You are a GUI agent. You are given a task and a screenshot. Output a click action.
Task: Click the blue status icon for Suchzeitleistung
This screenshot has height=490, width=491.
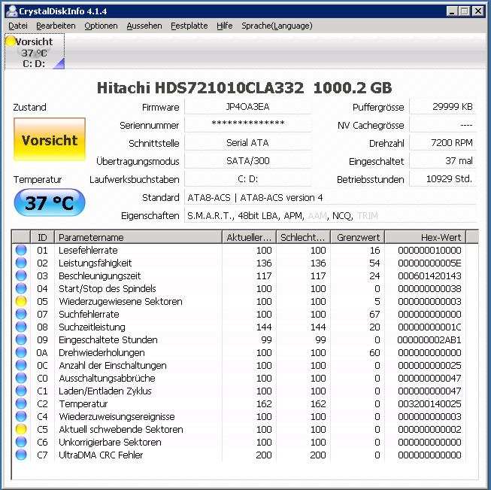click(21, 327)
